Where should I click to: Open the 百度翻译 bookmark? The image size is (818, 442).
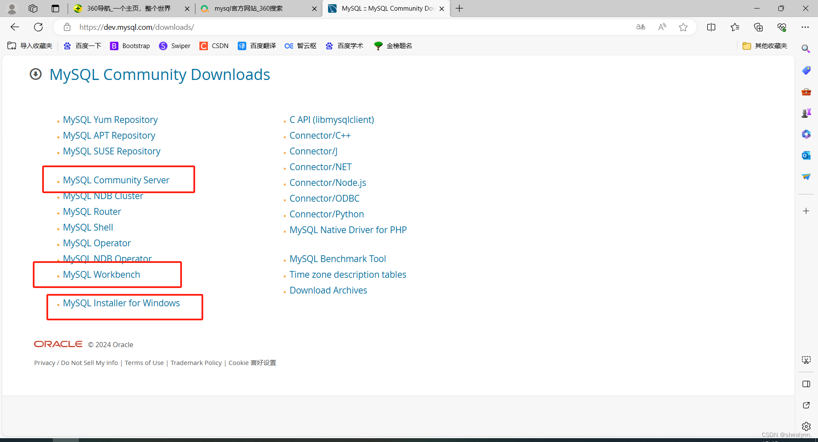click(257, 46)
